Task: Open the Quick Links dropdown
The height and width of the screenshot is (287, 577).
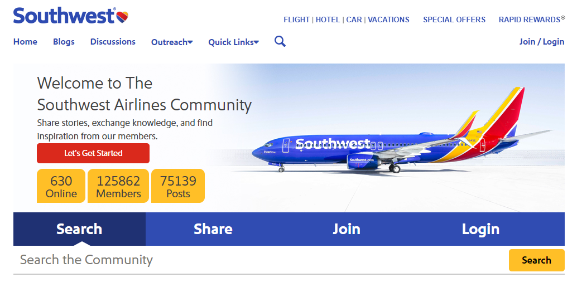Action: (x=234, y=42)
